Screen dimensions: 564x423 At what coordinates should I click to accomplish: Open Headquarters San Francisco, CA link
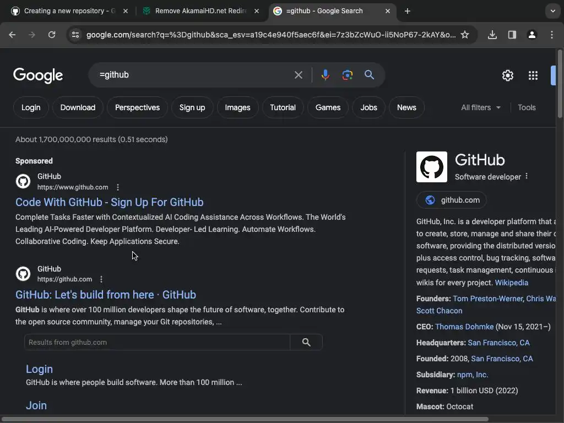[x=498, y=343]
